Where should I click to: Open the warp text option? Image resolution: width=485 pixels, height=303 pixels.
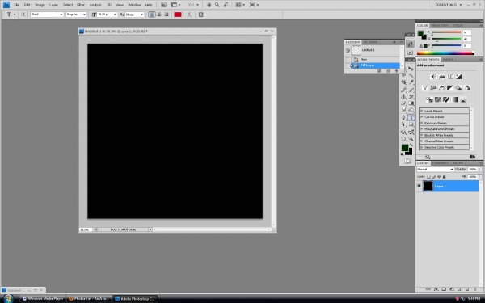tap(189, 15)
